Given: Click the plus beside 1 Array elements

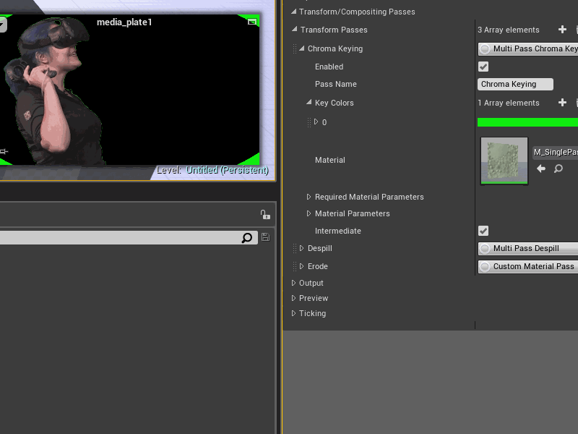Looking at the screenshot, I should [x=563, y=103].
